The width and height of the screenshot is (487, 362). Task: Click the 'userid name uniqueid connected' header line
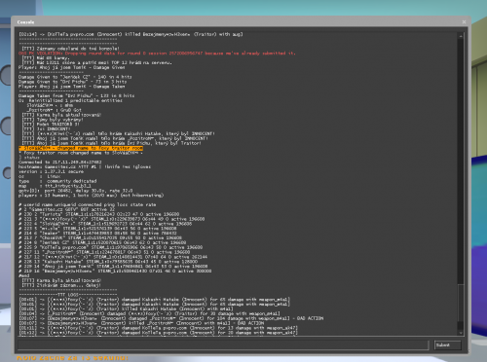(88, 204)
